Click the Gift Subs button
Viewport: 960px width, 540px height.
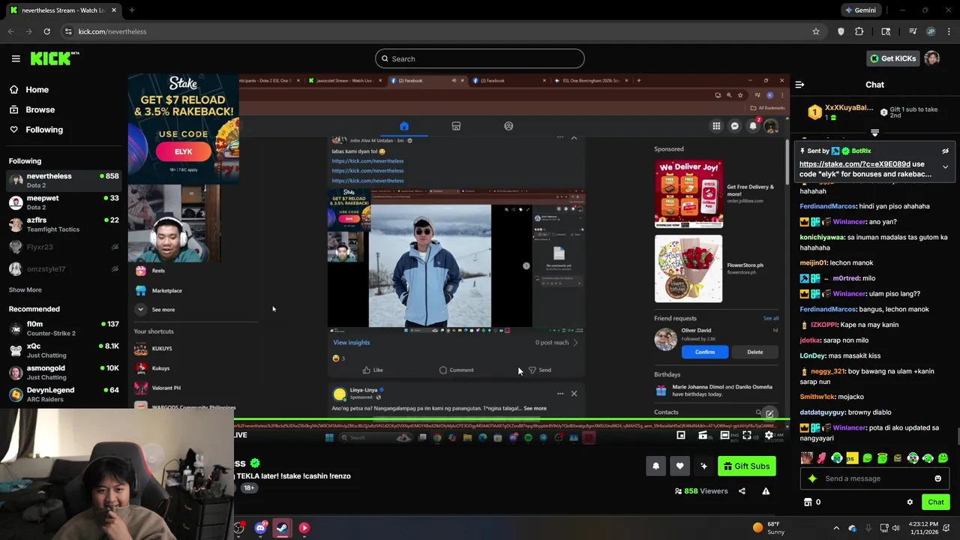click(747, 466)
